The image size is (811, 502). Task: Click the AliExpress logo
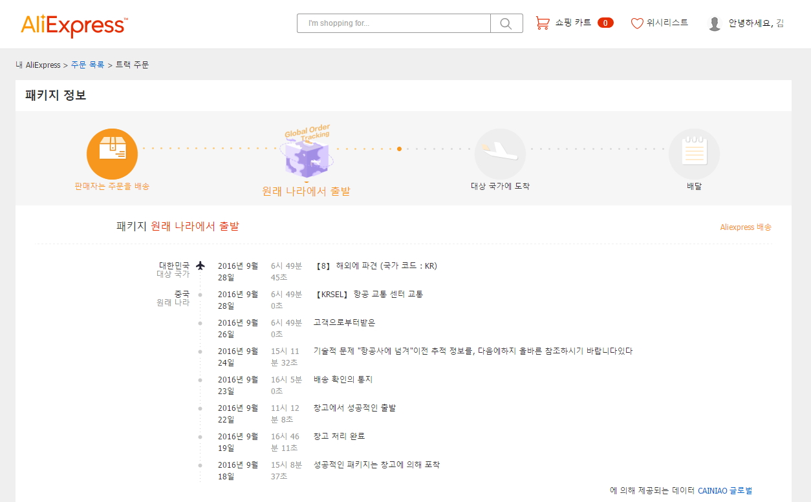click(74, 25)
